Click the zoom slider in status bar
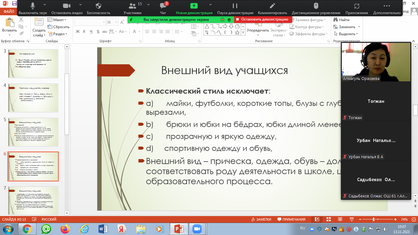The width and height of the screenshot is (418, 235). (374, 219)
